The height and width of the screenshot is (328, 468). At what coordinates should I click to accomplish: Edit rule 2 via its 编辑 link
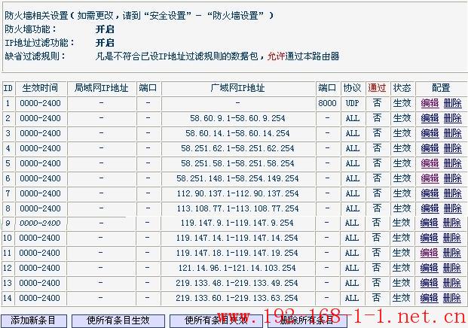(430, 118)
